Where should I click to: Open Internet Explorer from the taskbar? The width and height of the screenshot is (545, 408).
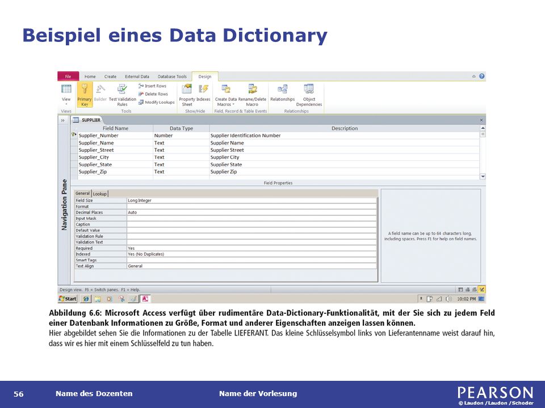coord(86,299)
